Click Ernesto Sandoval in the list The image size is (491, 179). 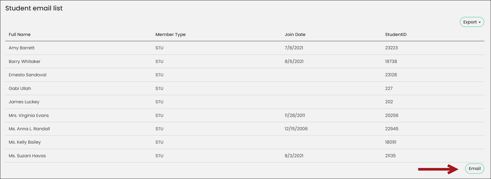(x=27, y=75)
